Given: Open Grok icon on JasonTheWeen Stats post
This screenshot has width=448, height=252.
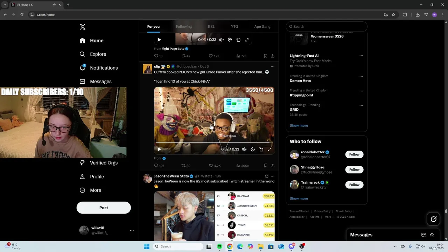Looking at the screenshot, I should point(267,176).
